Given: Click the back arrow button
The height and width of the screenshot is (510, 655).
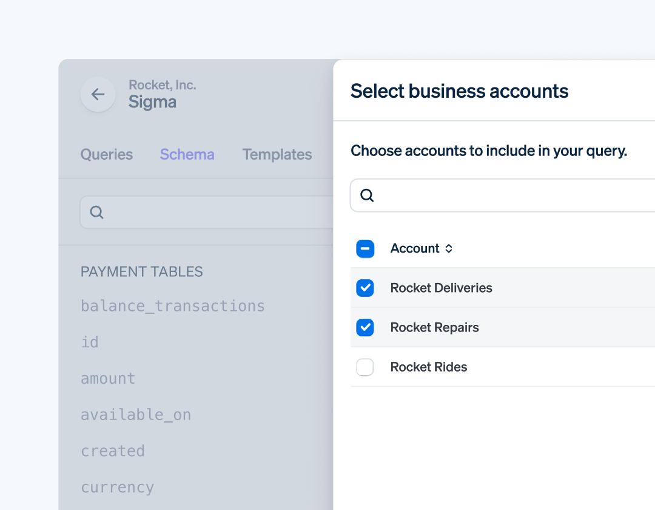Looking at the screenshot, I should (x=98, y=94).
